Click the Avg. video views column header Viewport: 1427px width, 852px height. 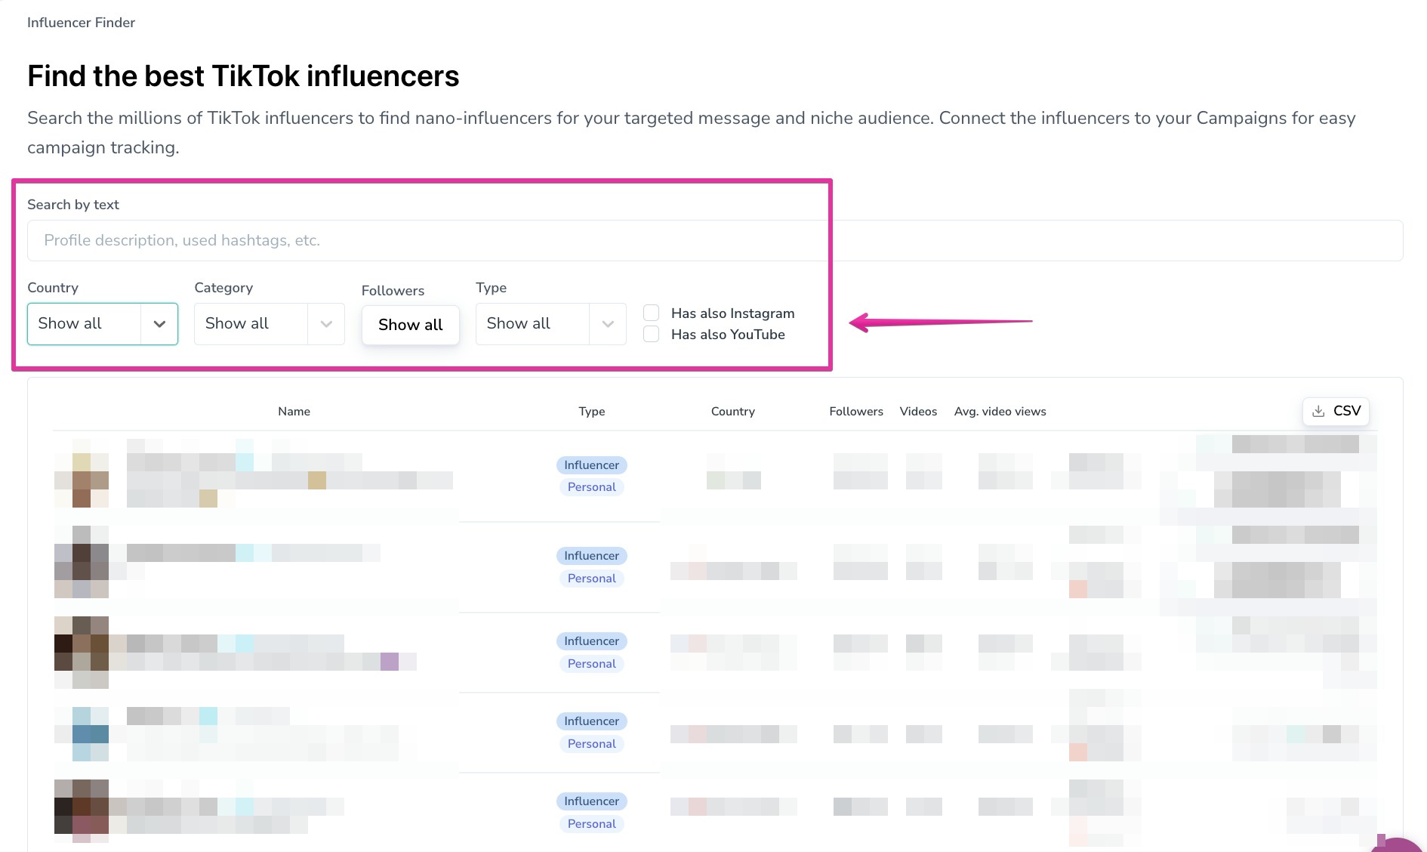[x=1000, y=412]
